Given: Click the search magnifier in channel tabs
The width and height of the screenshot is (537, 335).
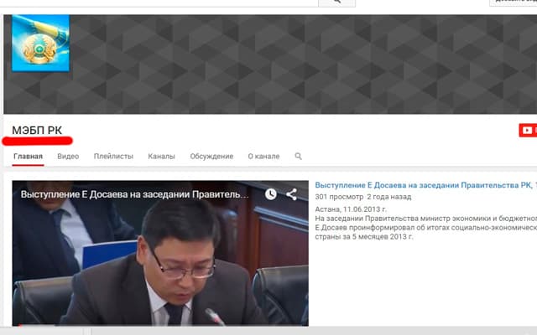Looking at the screenshot, I should [x=299, y=157].
